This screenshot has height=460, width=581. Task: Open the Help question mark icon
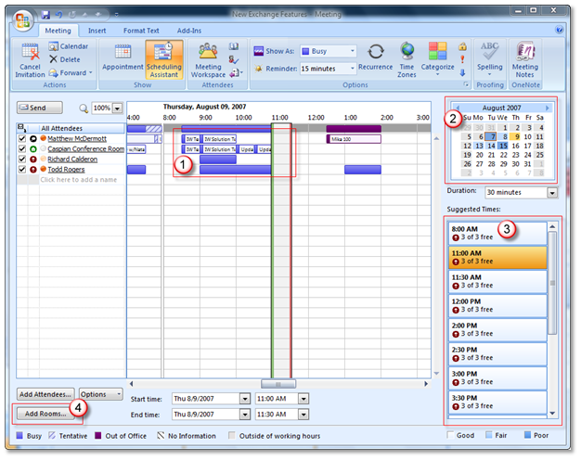click(559, 30)
